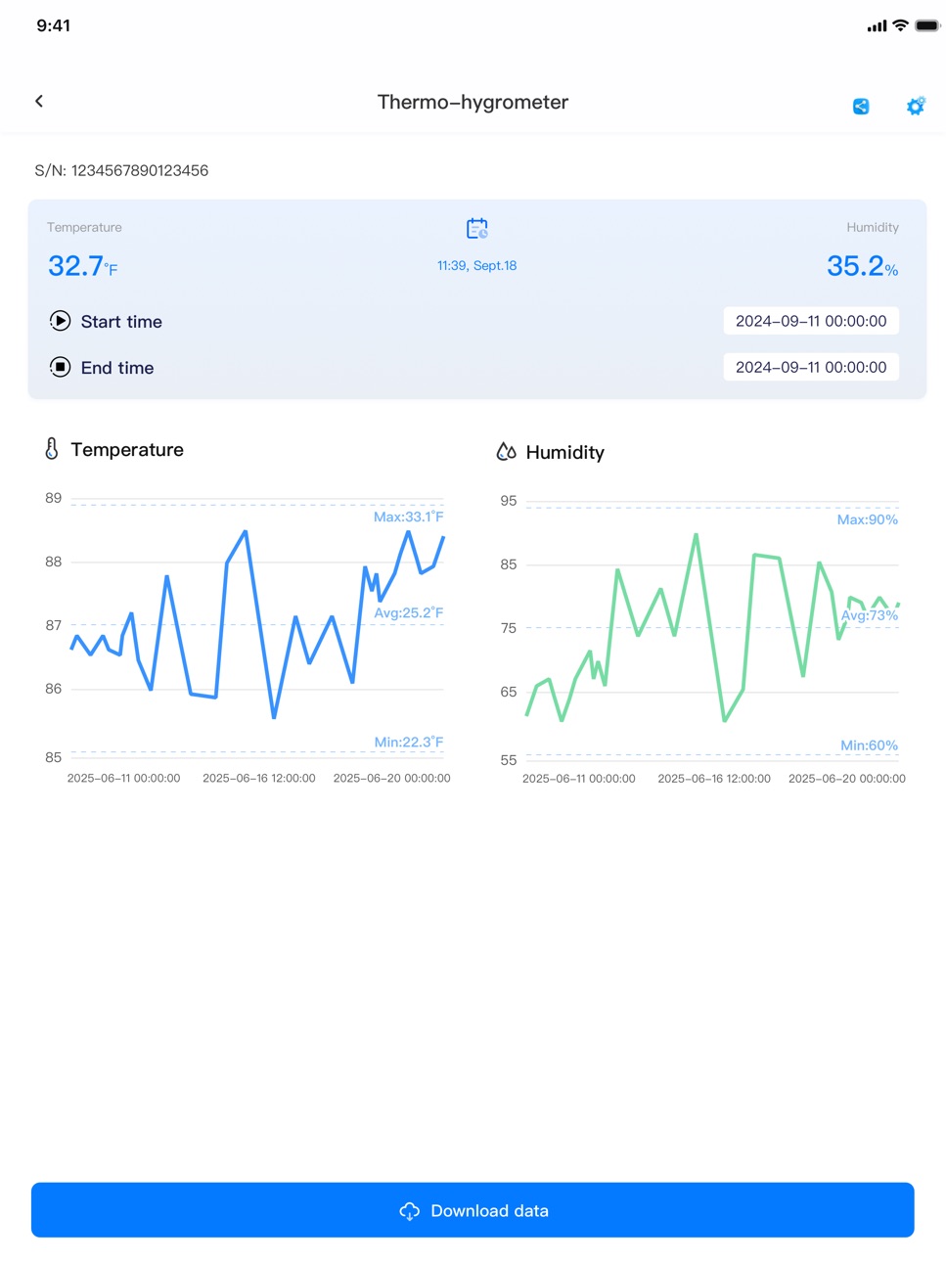Tap the 95 humidity axis value
Viewport: 946px width, 1262px height.
[509, 501]
